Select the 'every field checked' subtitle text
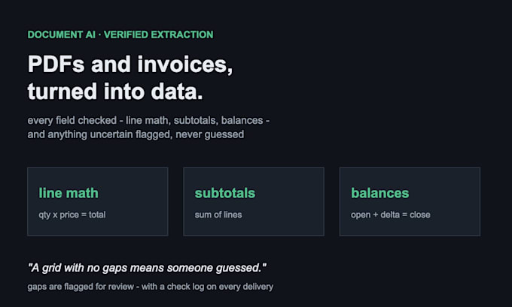 pyautogui.click(x=72, y=120)
